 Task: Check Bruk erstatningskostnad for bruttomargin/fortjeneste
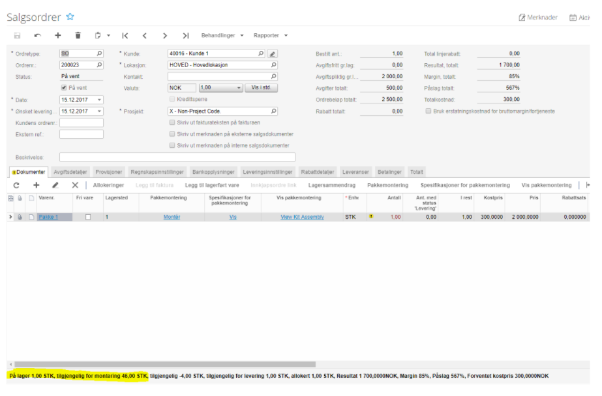tap(429, 111)
